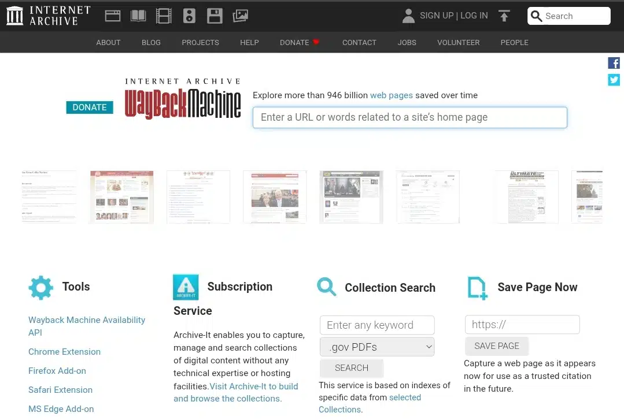
Task: Focus the Wayback Machine URL input field
Action: pos(410,117)
